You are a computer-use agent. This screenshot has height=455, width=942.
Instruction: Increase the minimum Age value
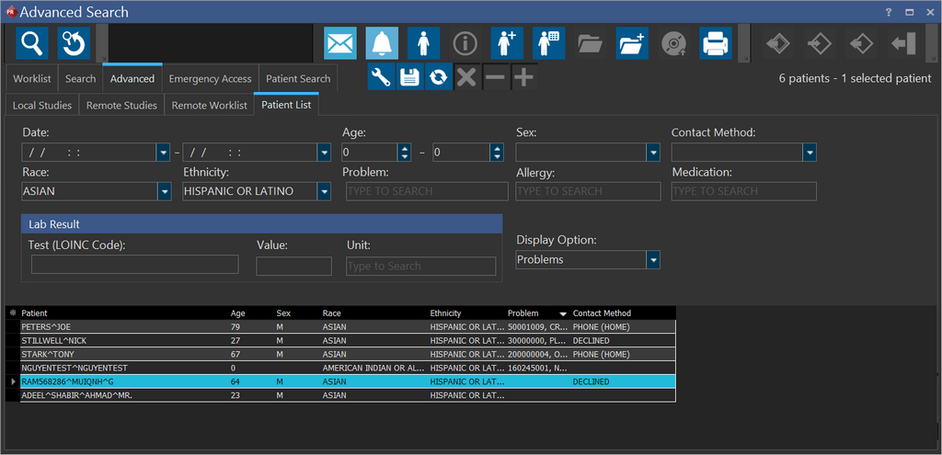[x=403, y=148]
